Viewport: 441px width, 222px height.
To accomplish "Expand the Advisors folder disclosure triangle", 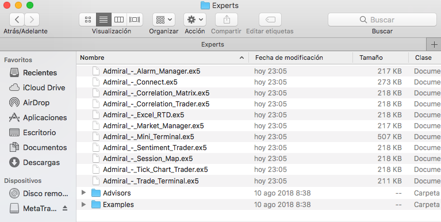I will 83,193.
